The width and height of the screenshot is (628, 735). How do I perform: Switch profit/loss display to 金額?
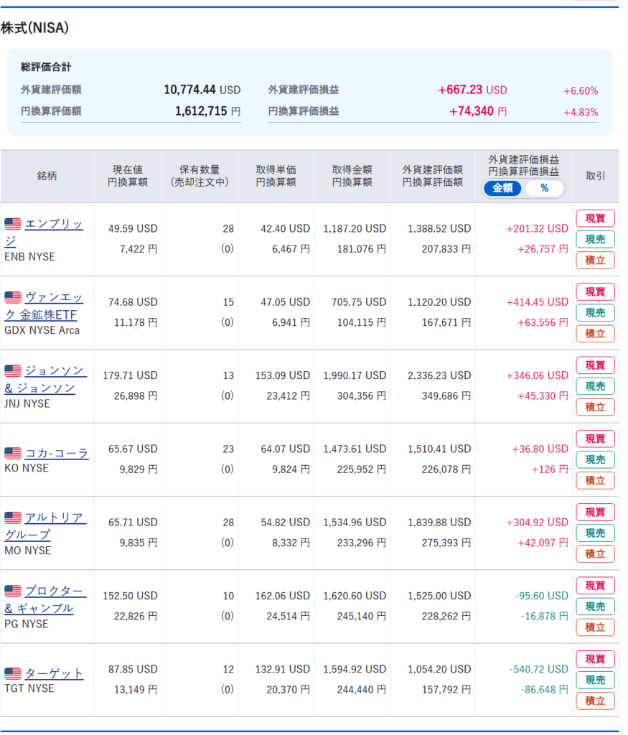click(502, 188)
